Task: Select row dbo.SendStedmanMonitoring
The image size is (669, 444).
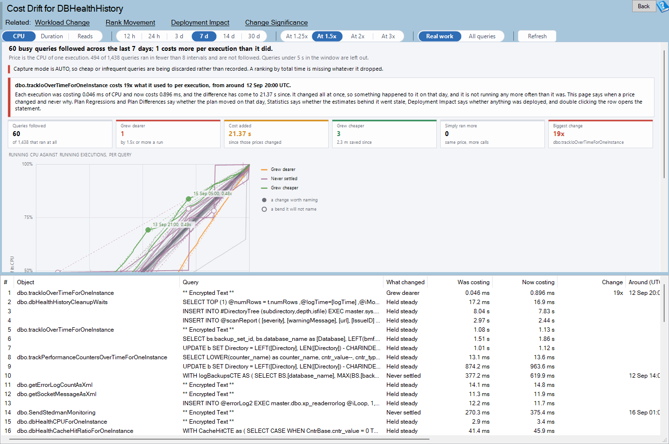Action: click(x=330, y=413)
